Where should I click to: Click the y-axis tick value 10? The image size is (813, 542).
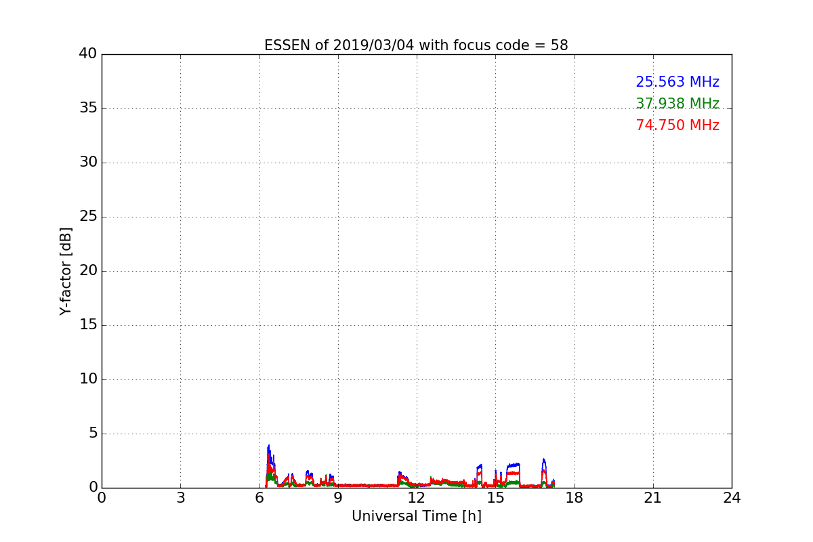(88, 379)
